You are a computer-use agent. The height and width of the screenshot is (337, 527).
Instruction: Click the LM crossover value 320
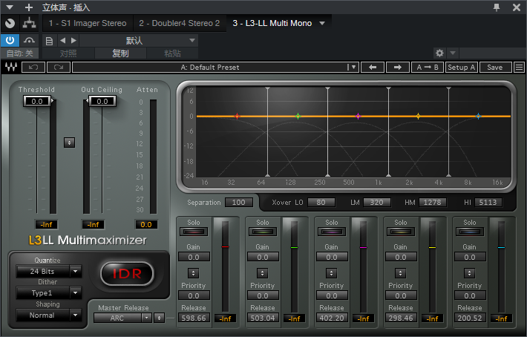[x=377, y=202]
